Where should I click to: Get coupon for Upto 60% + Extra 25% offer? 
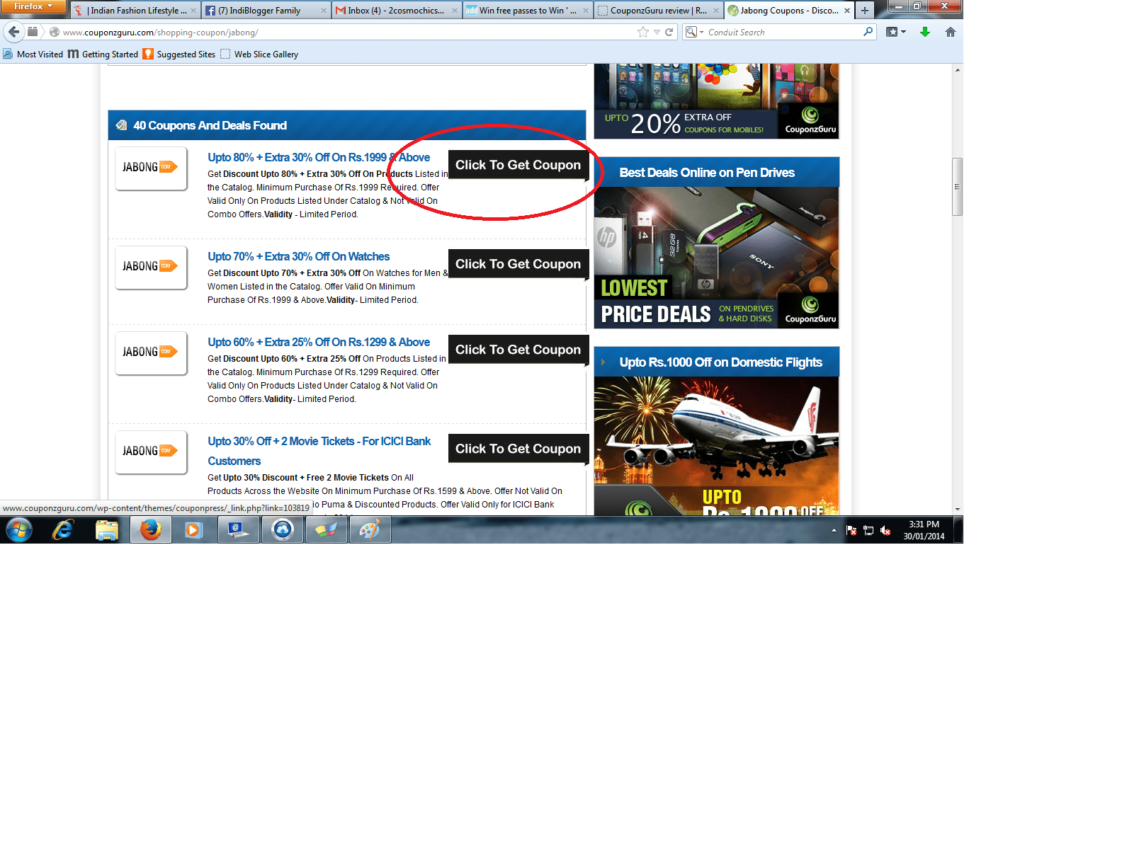(518, 350)
